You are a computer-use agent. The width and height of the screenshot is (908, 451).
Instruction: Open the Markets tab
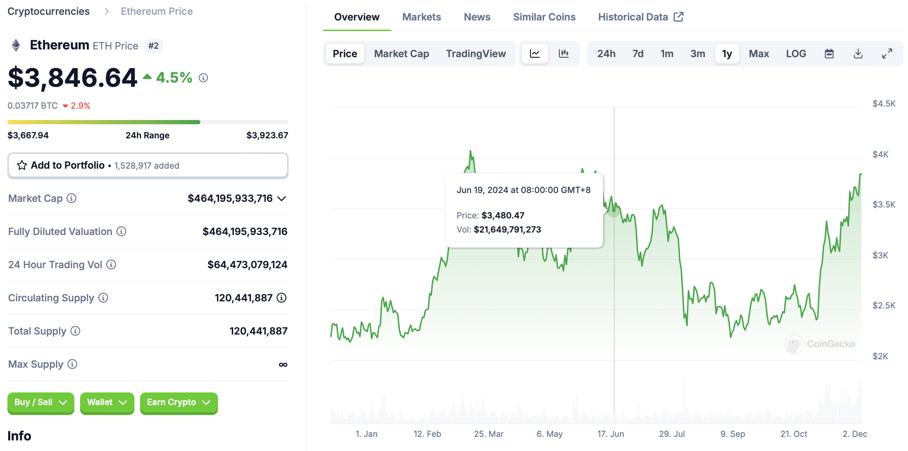click(422, 17)
